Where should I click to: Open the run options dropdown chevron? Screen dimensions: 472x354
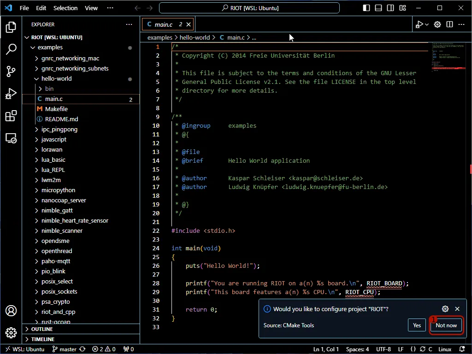click(426, 24)
